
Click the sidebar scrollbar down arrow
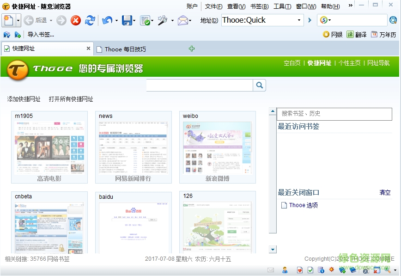coord(273,248)
